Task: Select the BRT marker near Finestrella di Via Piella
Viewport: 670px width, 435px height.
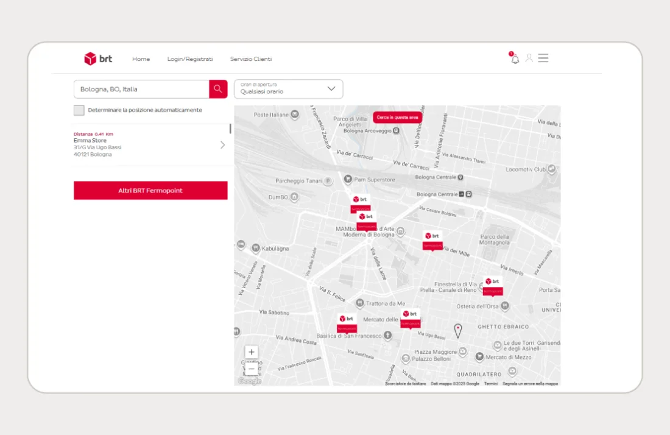Action: click(x=493, y=286)
